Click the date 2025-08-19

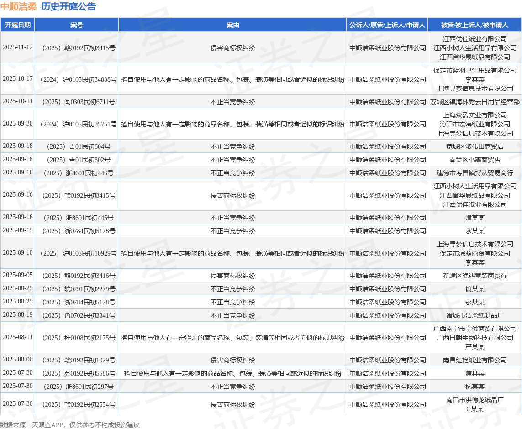[x=18, y=314]
